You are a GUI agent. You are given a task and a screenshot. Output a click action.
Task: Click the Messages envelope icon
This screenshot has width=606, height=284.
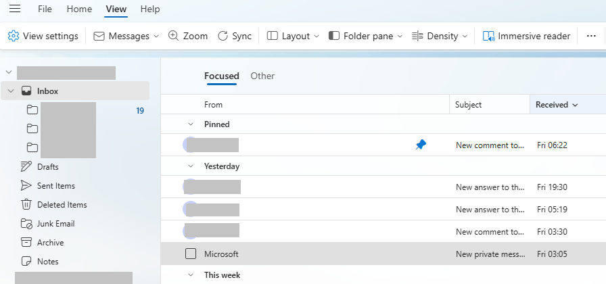(x=99, y=36)
